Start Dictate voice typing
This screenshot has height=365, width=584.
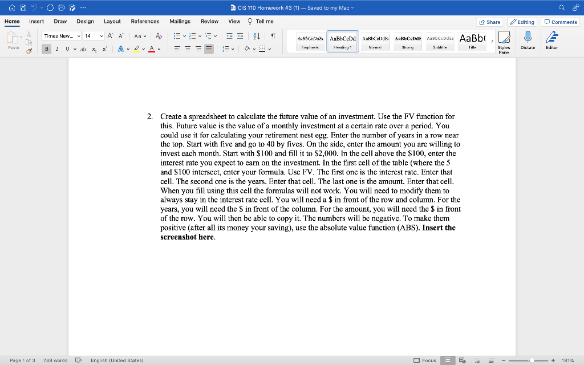coord(527,40)
